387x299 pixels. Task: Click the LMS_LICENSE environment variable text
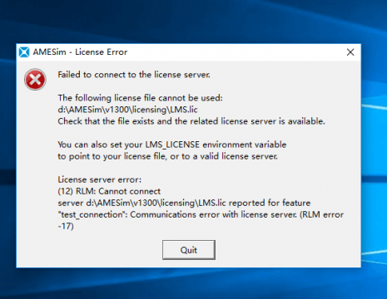coord(172,145)
